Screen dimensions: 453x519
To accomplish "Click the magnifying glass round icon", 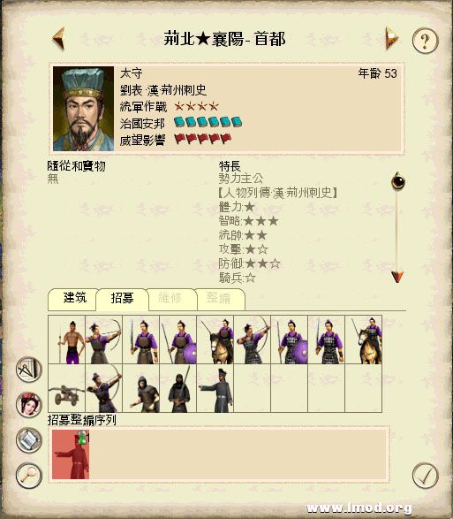I will [x=29, y=476].
